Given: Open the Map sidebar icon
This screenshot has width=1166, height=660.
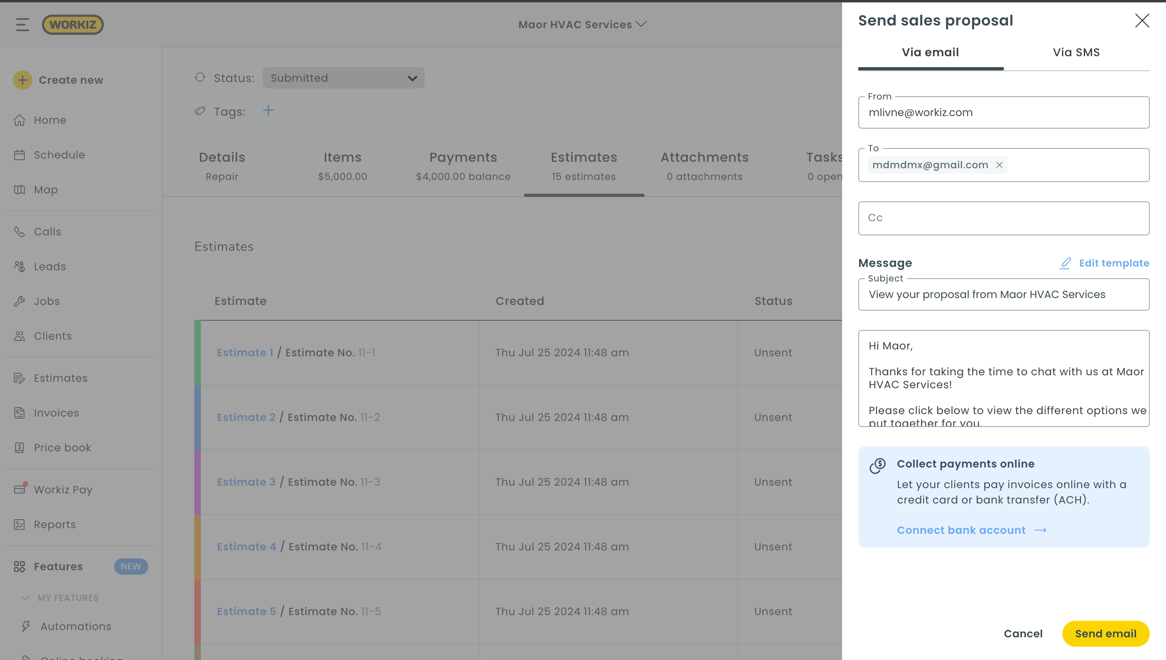Looking at the screenshot, I should click(19, 190).
